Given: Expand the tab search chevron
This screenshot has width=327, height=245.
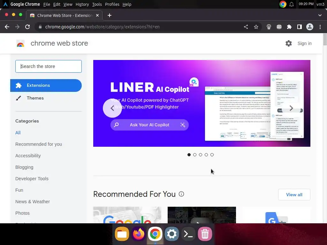Looking at the screenshot, I should pos(320,15).
